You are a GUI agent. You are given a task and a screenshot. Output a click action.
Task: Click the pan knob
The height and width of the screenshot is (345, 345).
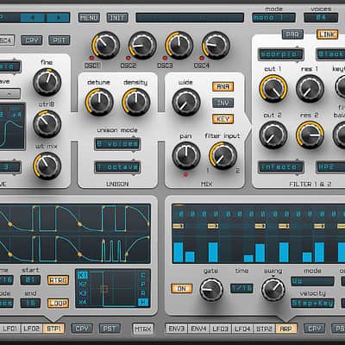[x=186, y=155]
